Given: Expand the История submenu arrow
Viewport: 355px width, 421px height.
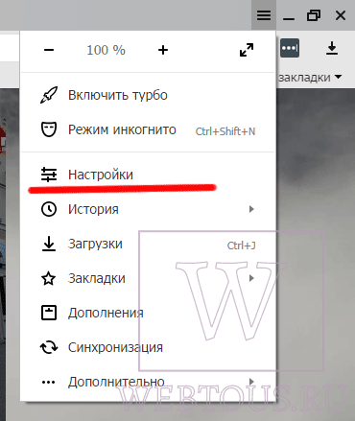Looking at the screenshot, I should coord(251,209).
